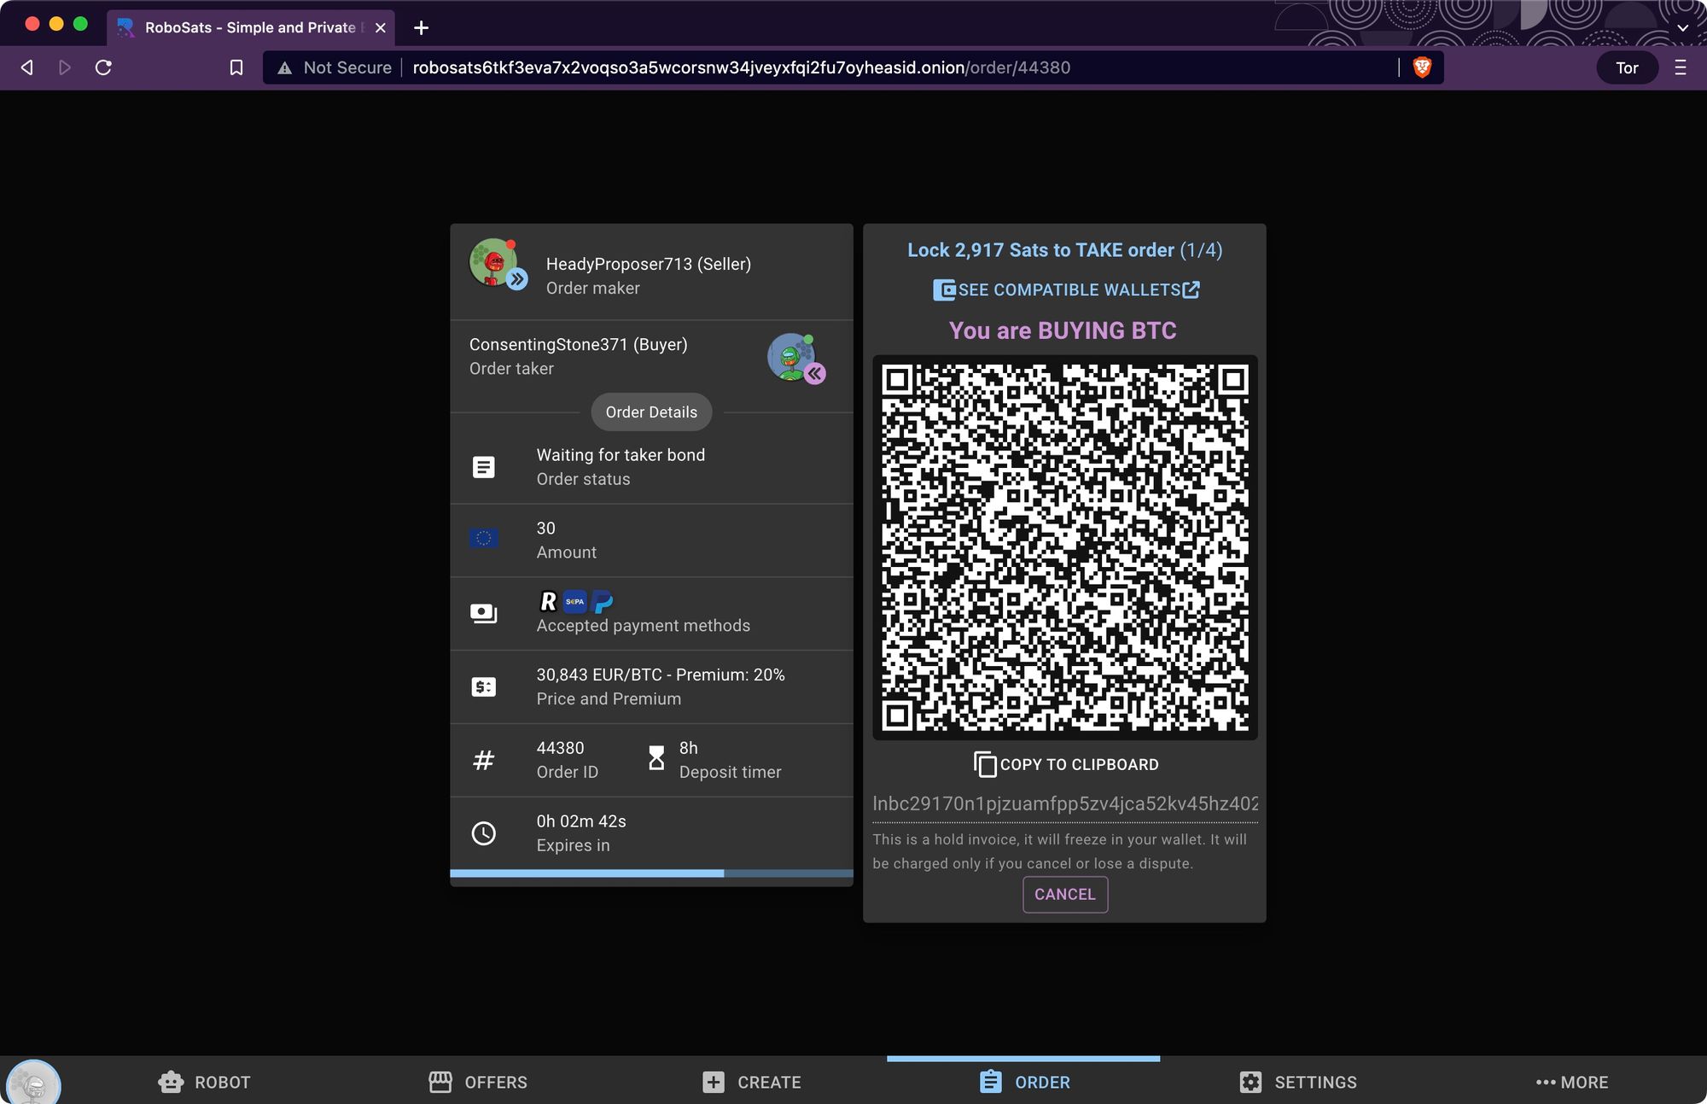Click the price and premium icon
Viewport: 1707px width, 1104px height.
pyautogui.click(x=484, y=686)
